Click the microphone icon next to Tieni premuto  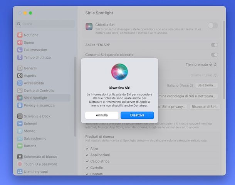211,64
